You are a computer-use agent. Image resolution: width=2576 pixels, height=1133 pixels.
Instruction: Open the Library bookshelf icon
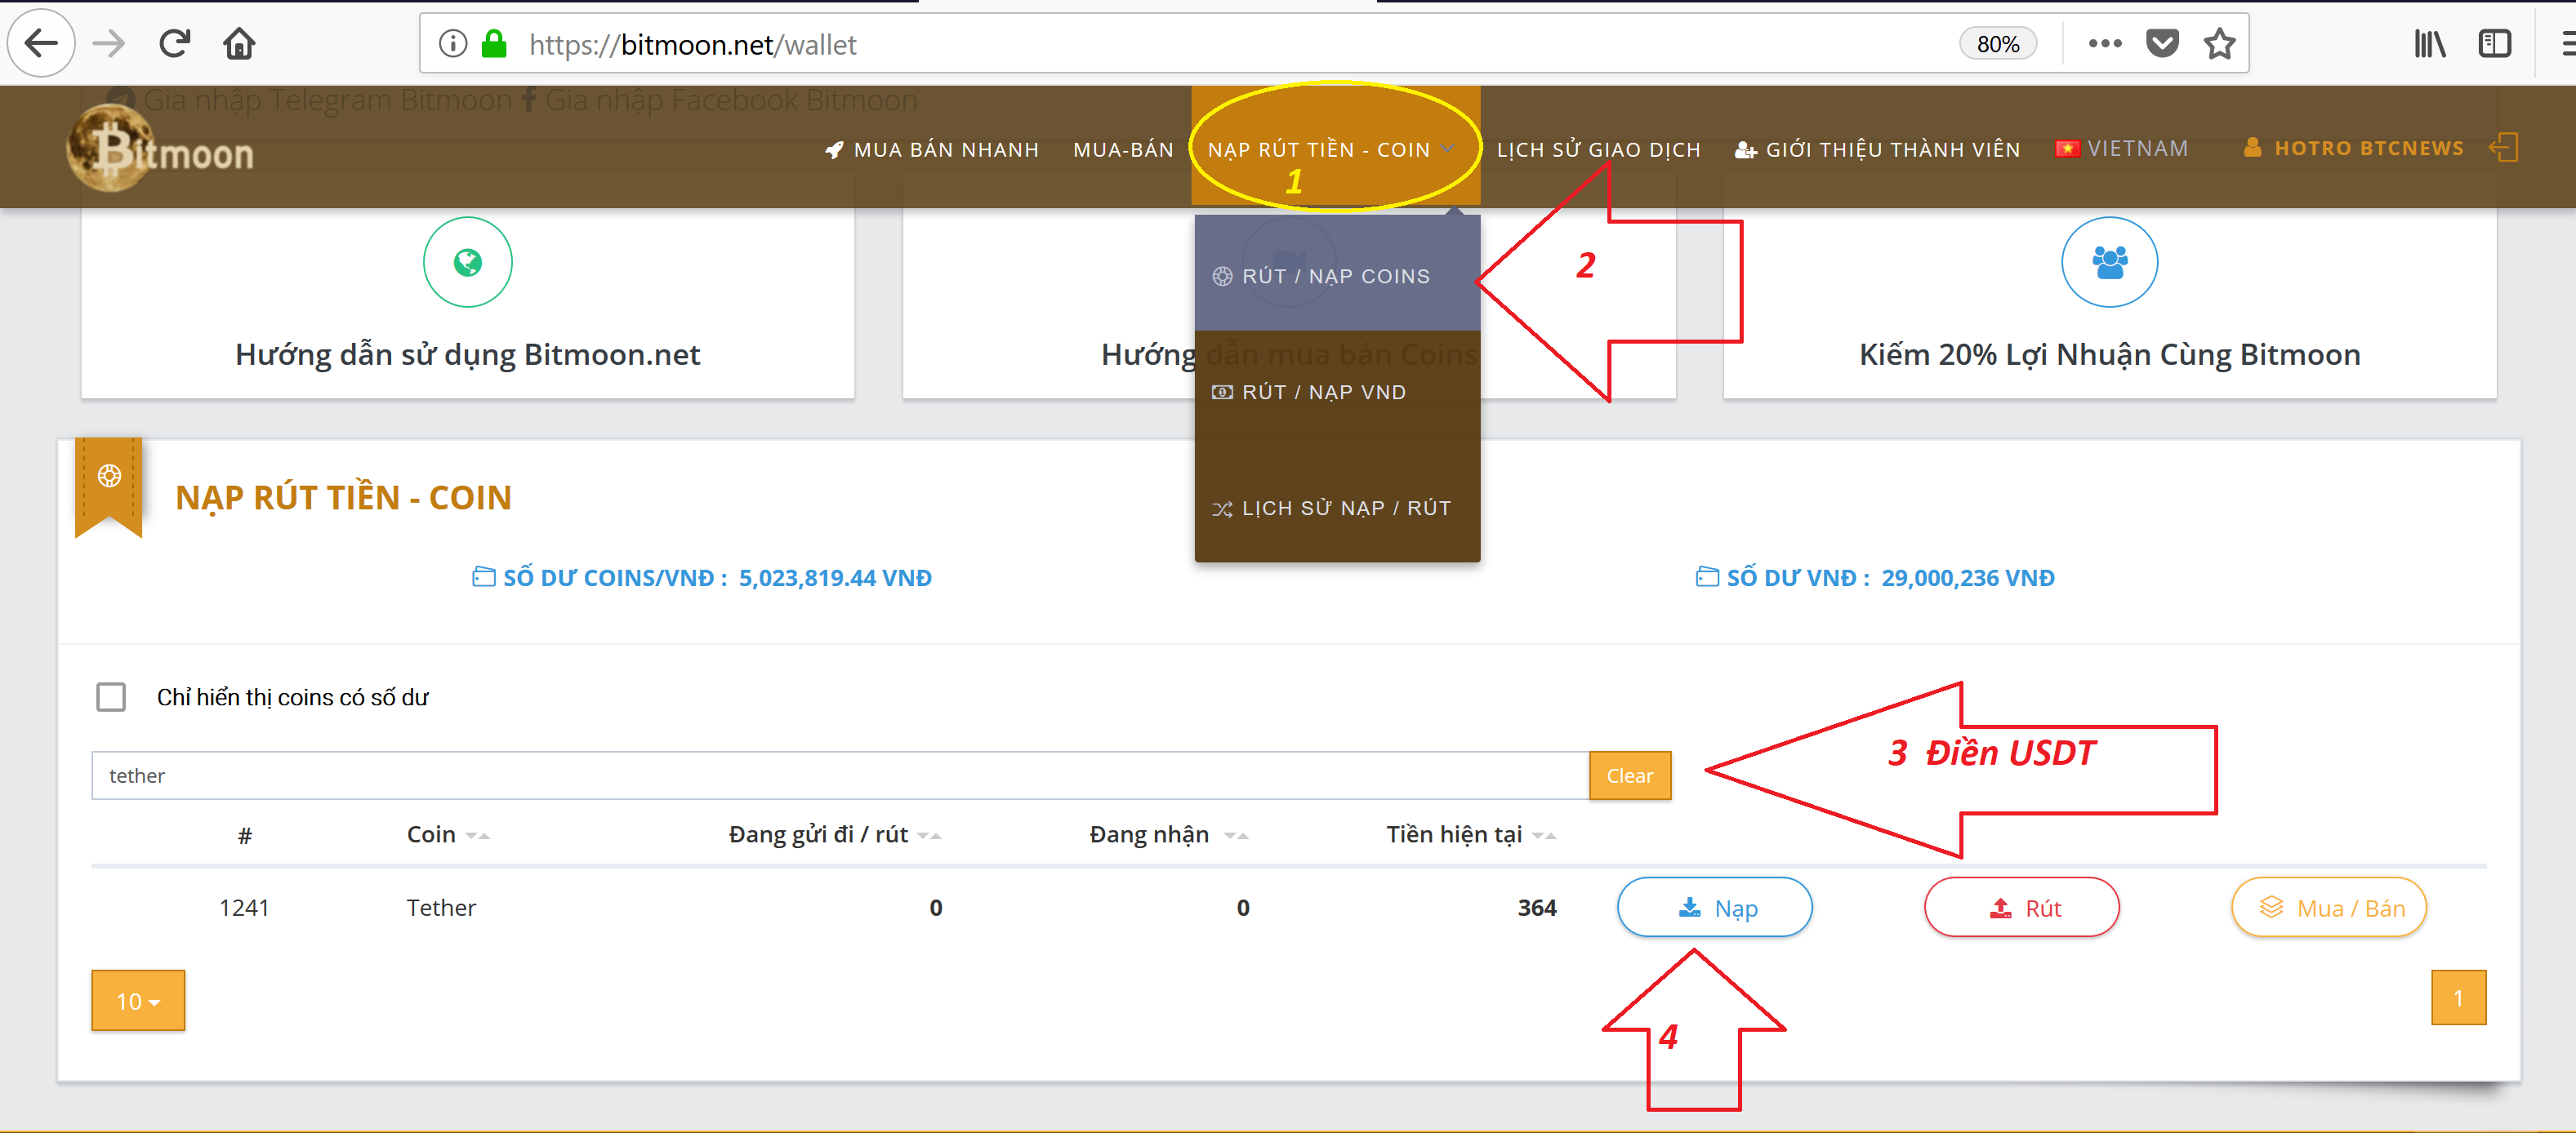(2429, 44)
